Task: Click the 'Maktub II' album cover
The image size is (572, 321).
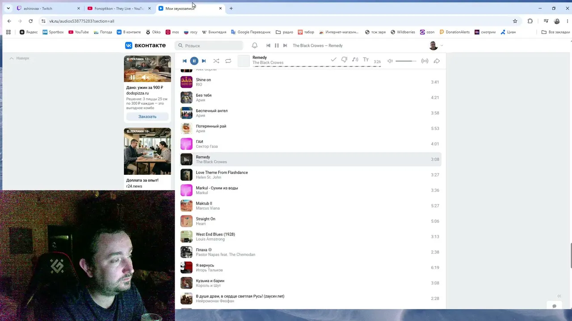Action: point(186,206)
